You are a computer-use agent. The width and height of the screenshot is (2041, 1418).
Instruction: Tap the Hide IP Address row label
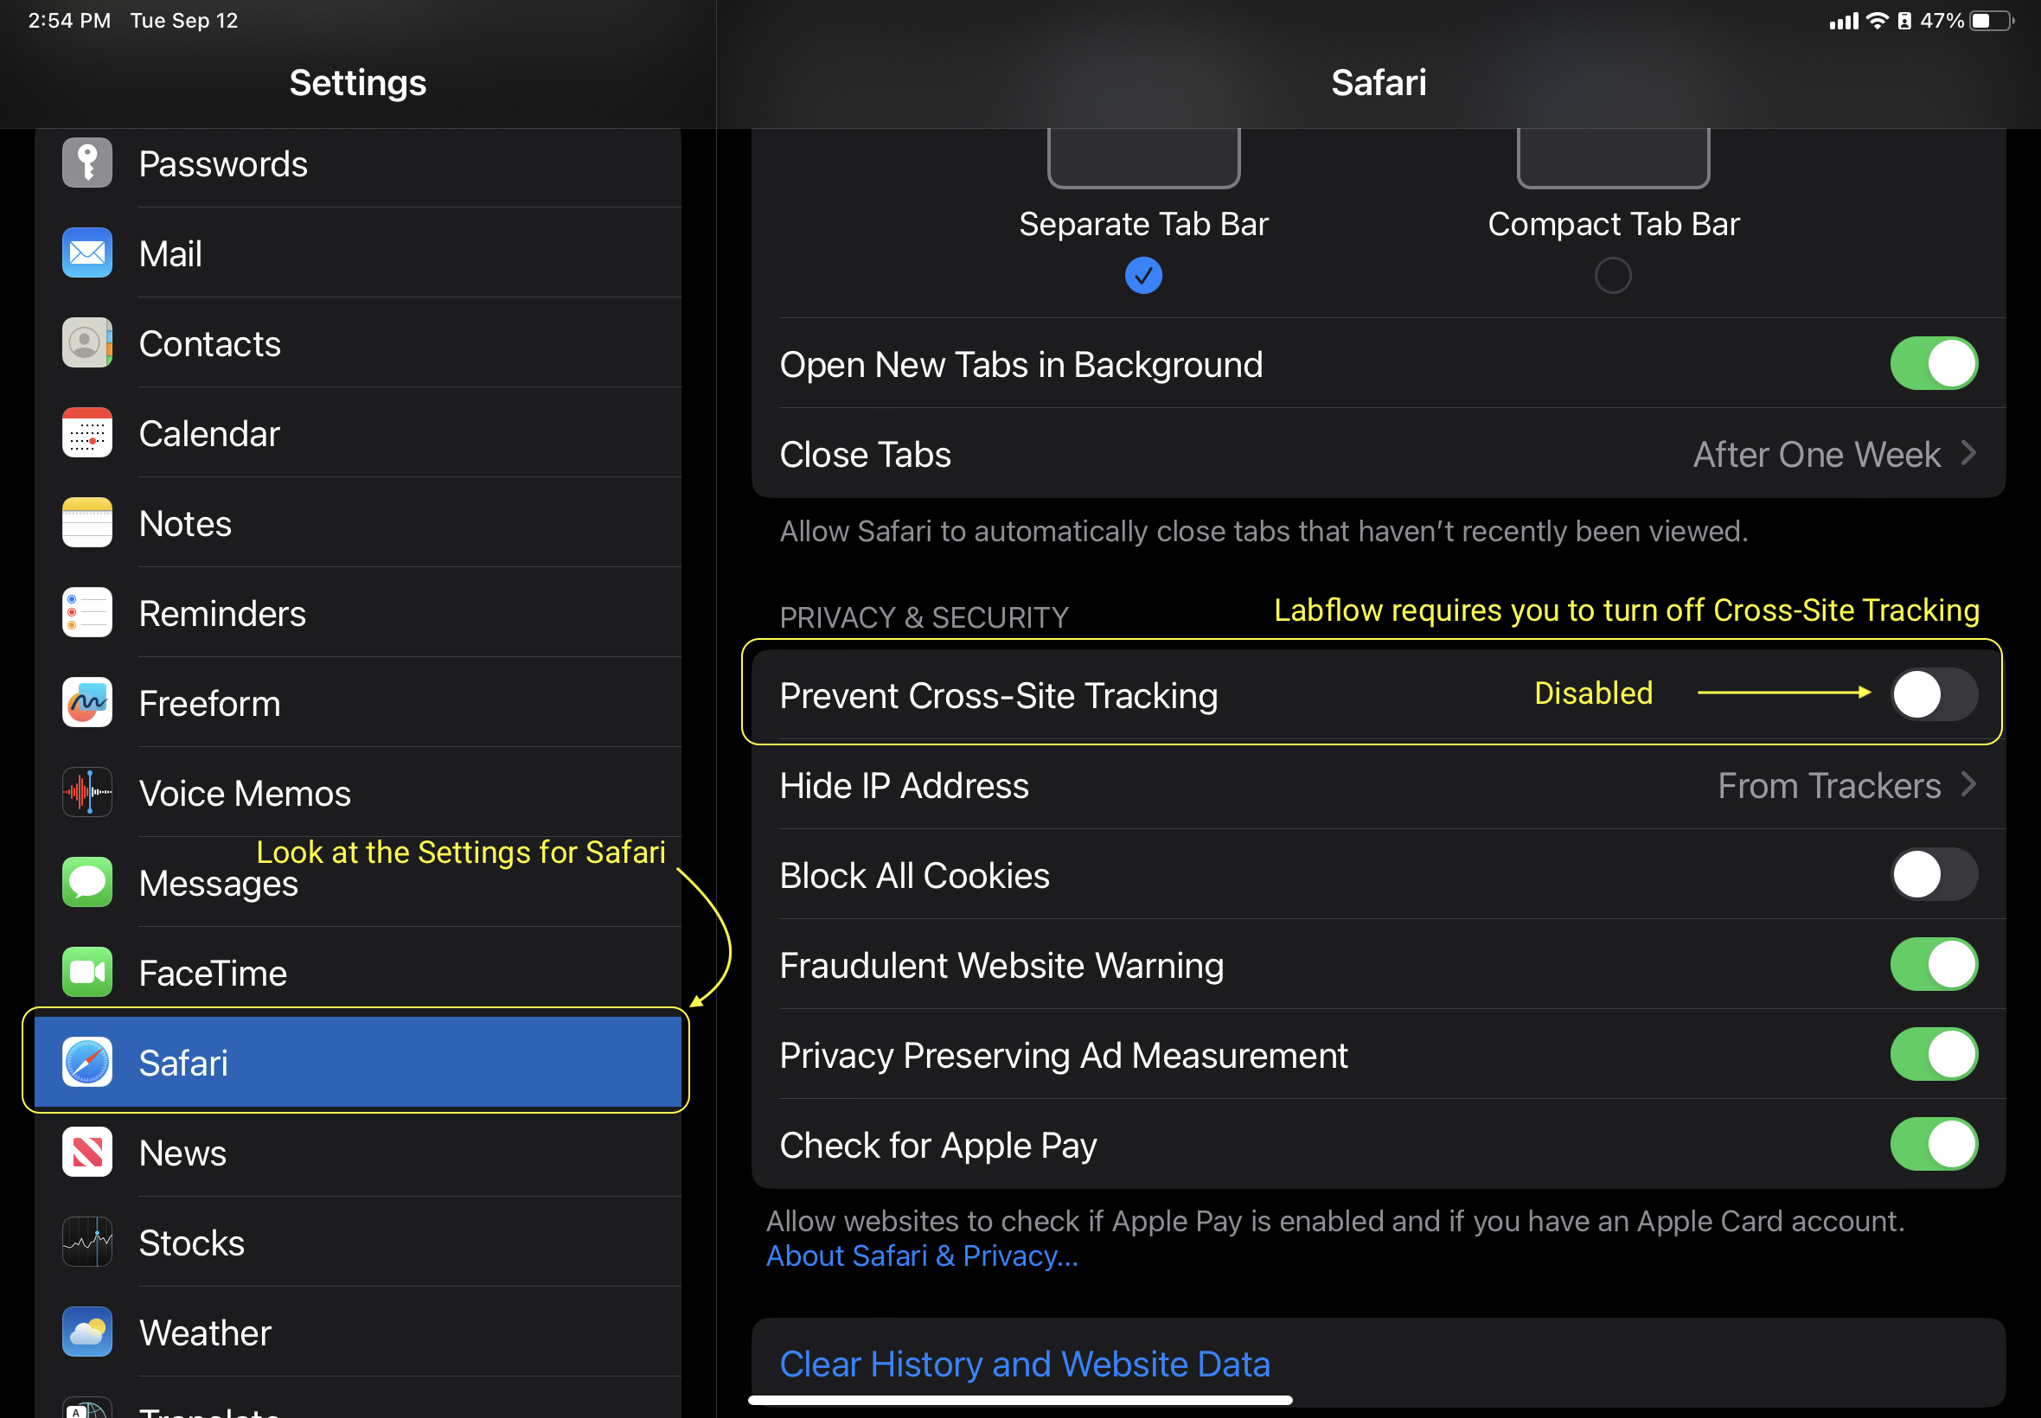pyautogui.click(x=904, y=786)
